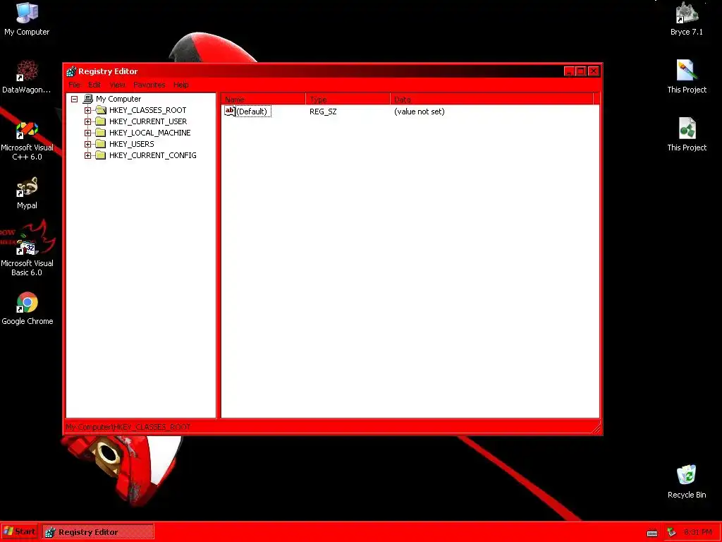Sort values by Type column header
Image resolution: width=722 pixels, height=542 pixels.
pos(348,99)
